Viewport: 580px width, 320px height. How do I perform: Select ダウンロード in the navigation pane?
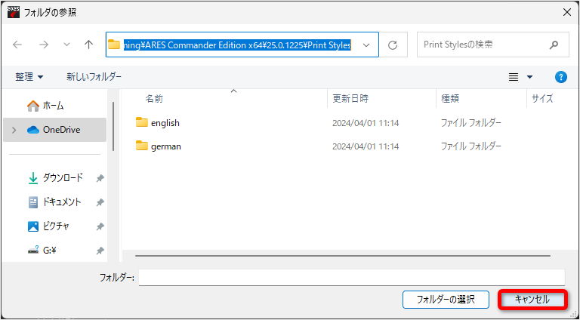tap(63, 178)
